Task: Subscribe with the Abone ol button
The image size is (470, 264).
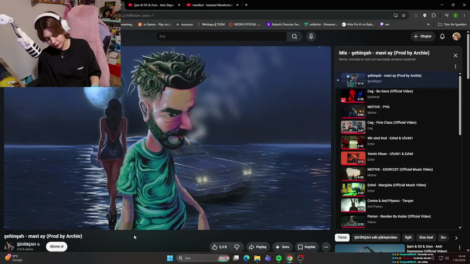Action: (57, 246)
